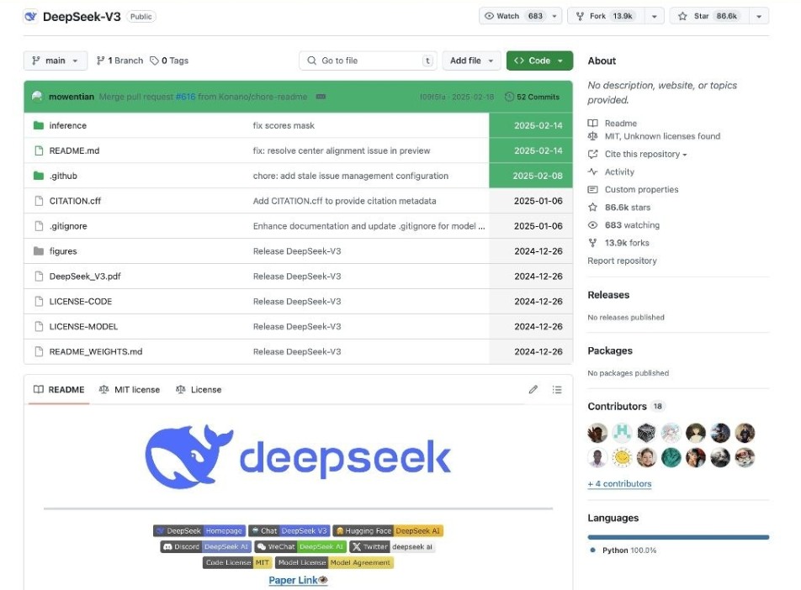Viewport: 801px width, 590px height.
Task: Open the CITATION.cff file
Action: click(75, 201)
